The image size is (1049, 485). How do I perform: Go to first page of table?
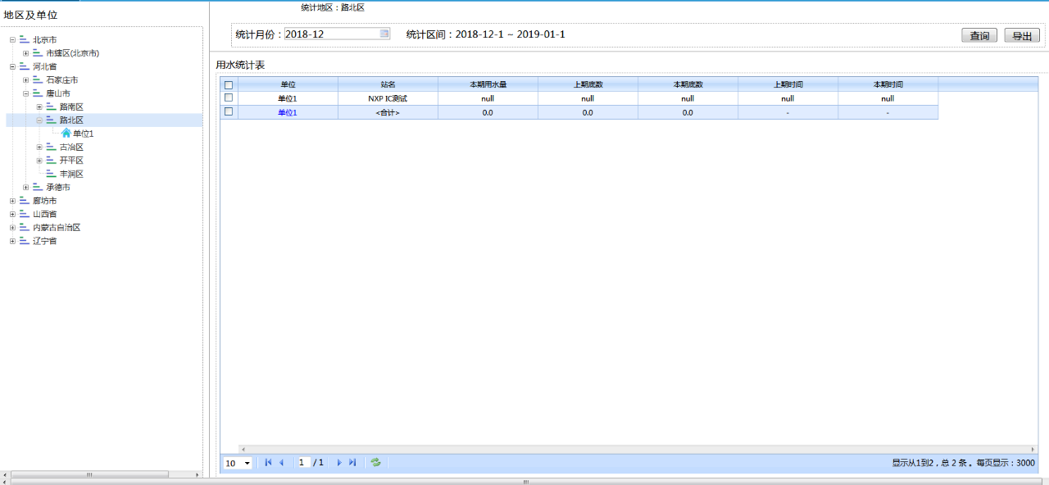pyautogui.click(x=268, y=463)
